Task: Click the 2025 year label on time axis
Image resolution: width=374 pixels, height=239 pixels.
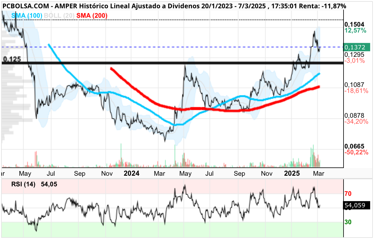Action: [x=292, y=173]
